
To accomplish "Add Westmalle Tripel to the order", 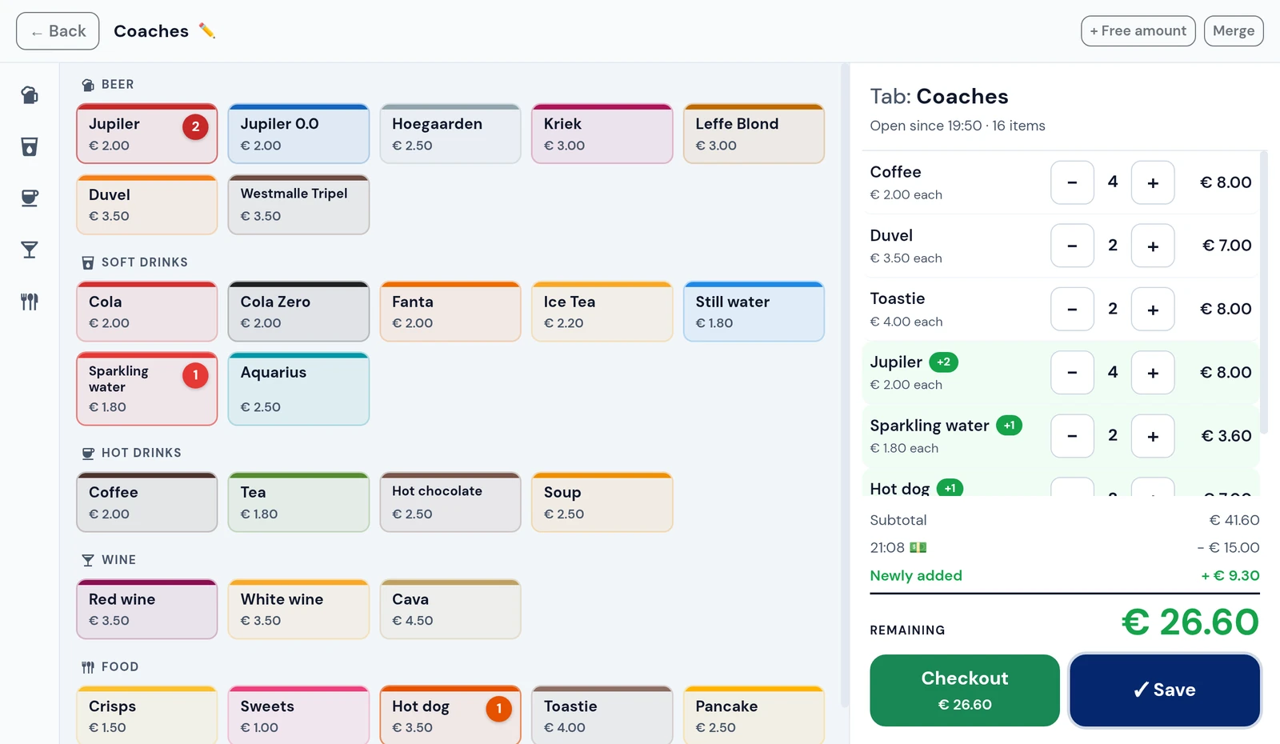I will coord(298,205).
